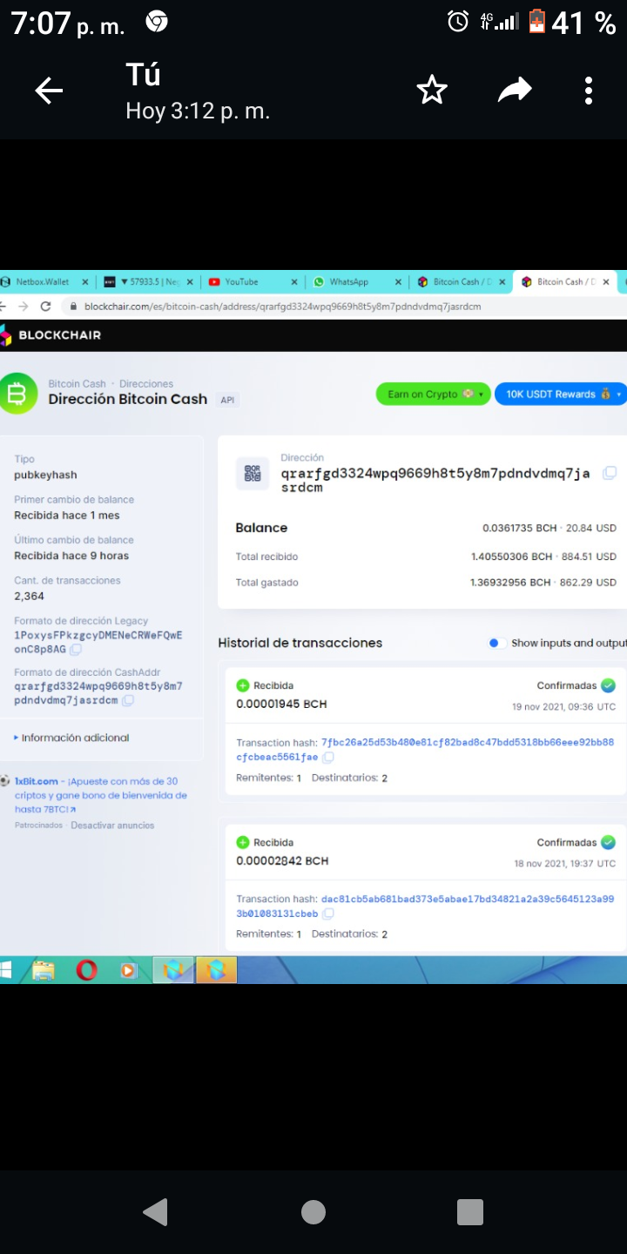Click browser reload icon

(45, 307)
